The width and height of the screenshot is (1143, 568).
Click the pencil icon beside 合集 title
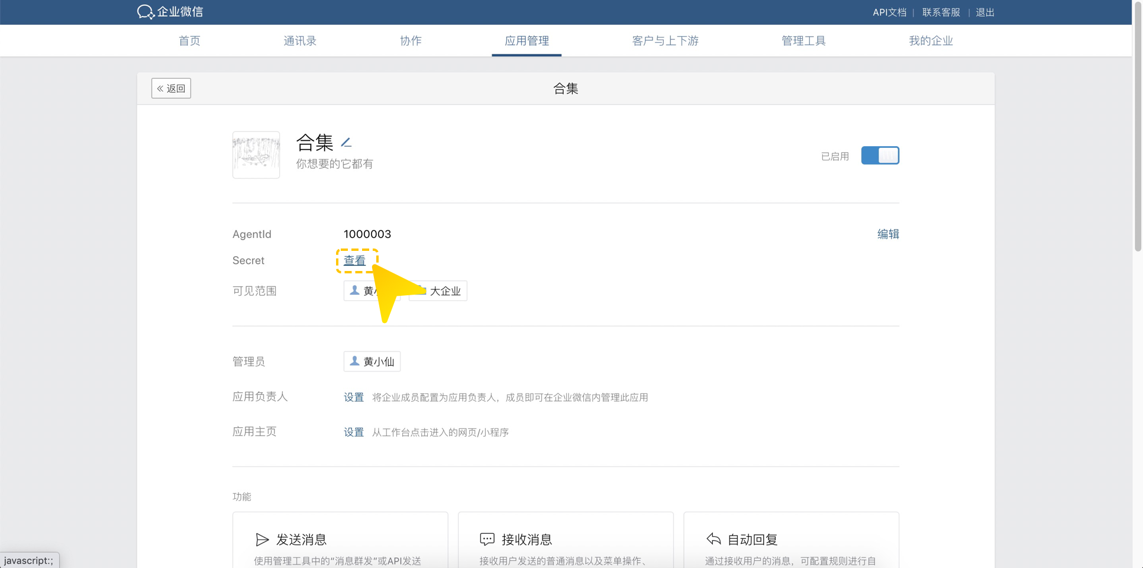[x=347, y=143]
